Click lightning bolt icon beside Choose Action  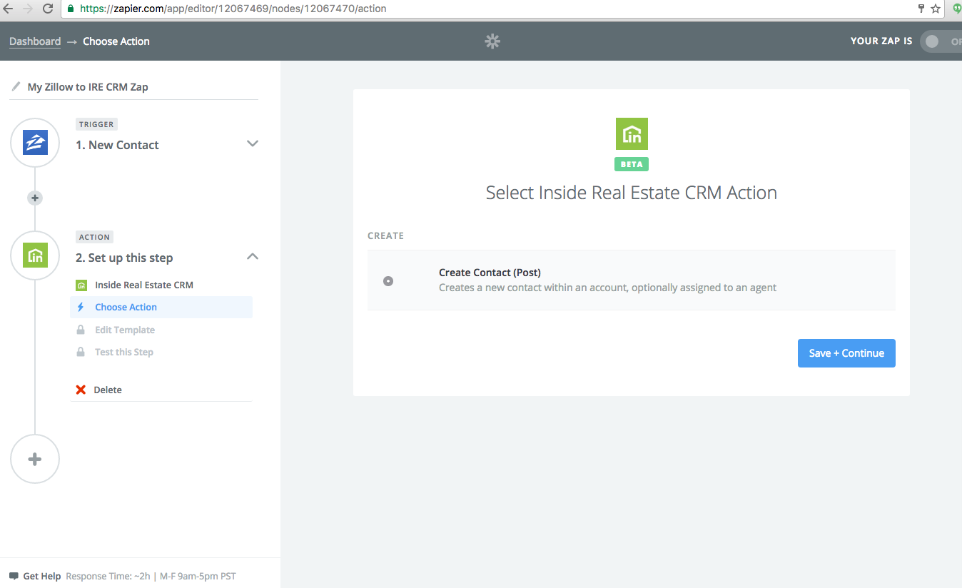(81, 307)
